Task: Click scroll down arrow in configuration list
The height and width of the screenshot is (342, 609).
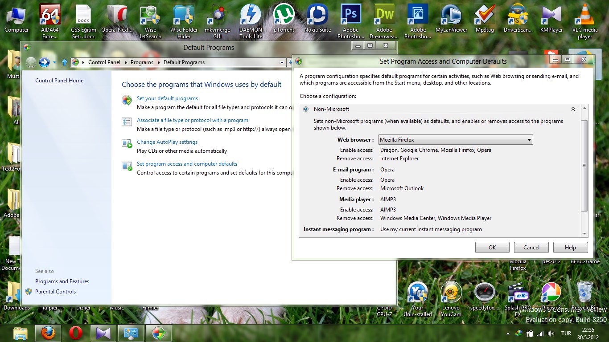Action: (584, 233)
